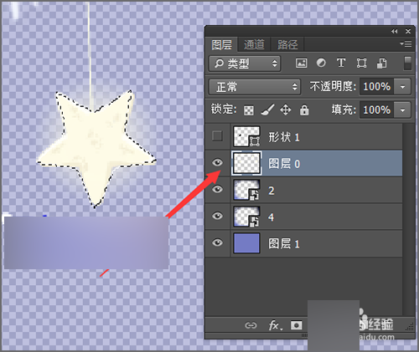The width and height of the screenshot is (419, 352).
Task: Toggle layer filtering switch on or off
Action: [407, 64]
